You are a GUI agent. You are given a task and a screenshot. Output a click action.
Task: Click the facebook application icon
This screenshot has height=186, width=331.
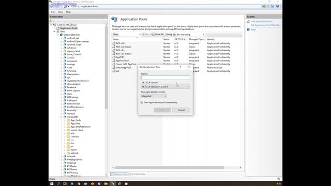click(65, 87)
